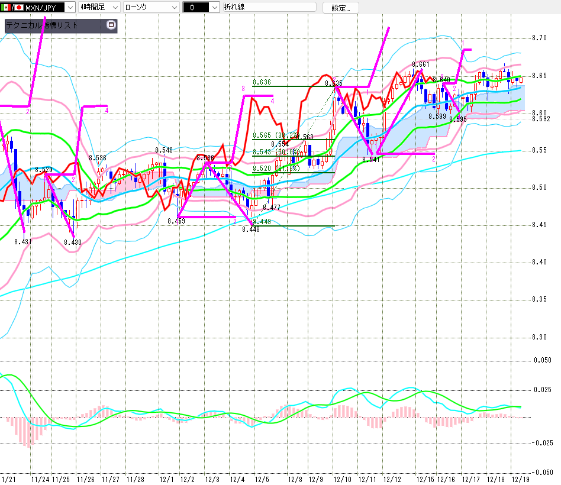Image resolution: width=561 pixels, height=485 pixels.
Task: Click the 8.448 low price label
Action: tap(251, 229)
